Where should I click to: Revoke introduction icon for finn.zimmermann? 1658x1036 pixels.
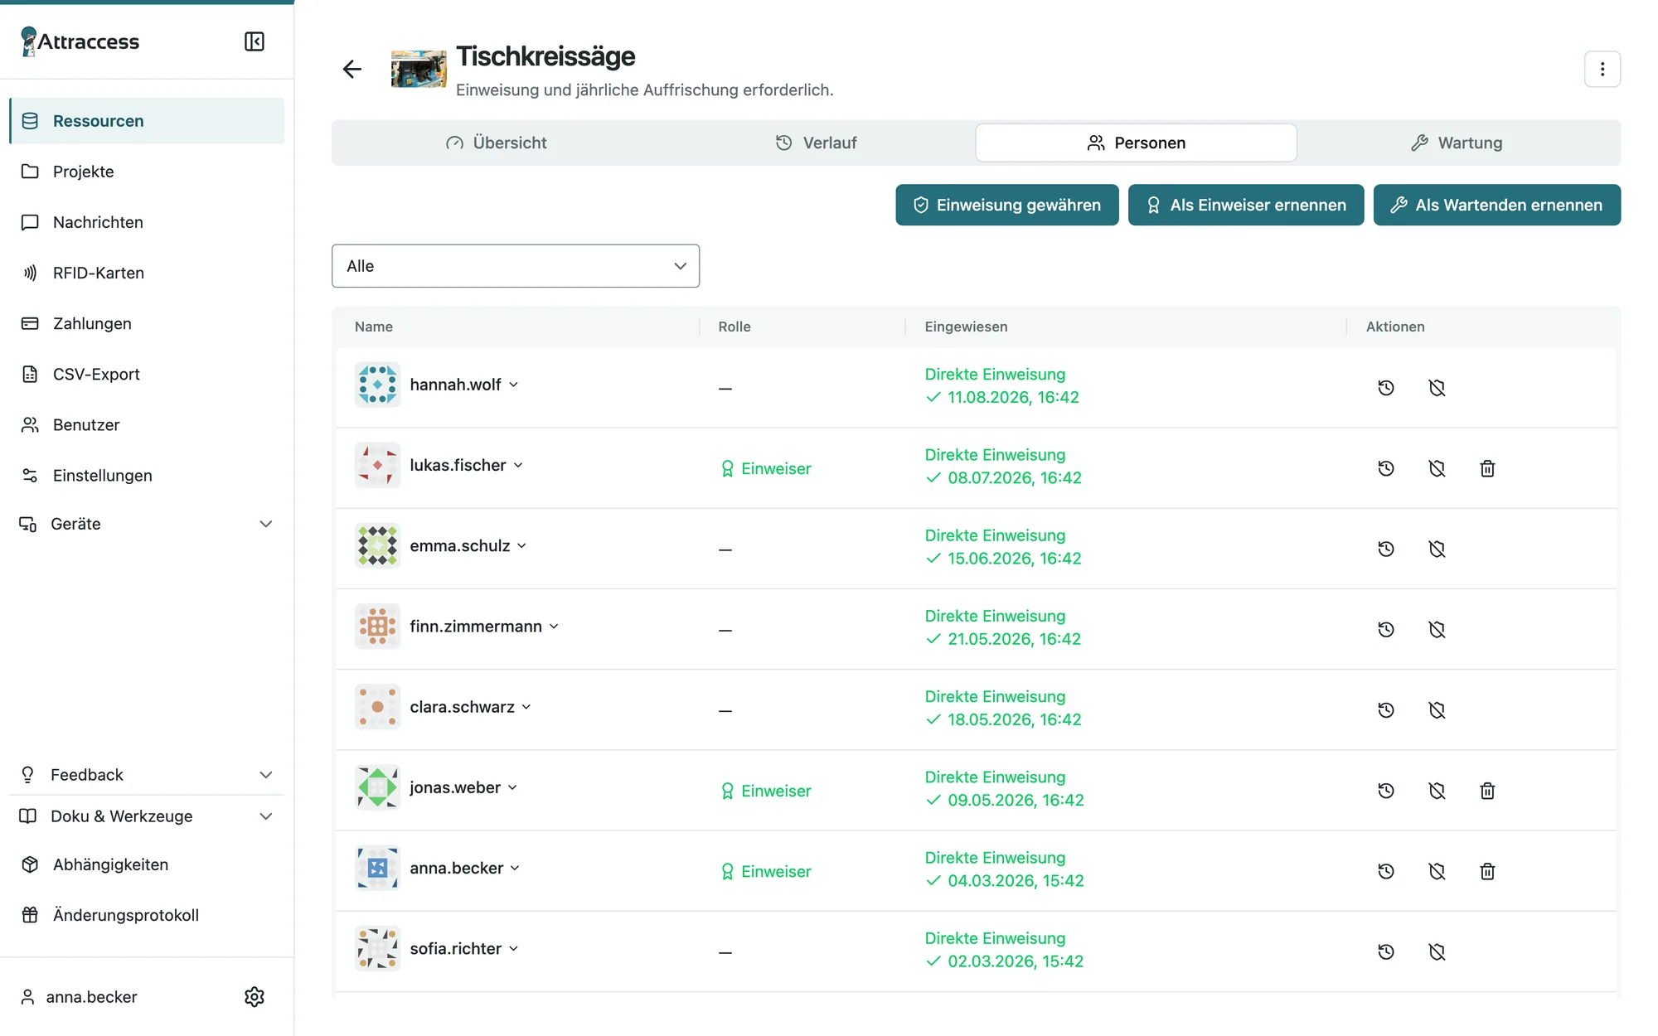click(x=1437, y=629)
